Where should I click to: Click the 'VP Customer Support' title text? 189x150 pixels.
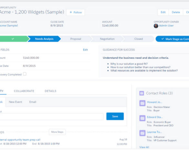tap(165, 140)
